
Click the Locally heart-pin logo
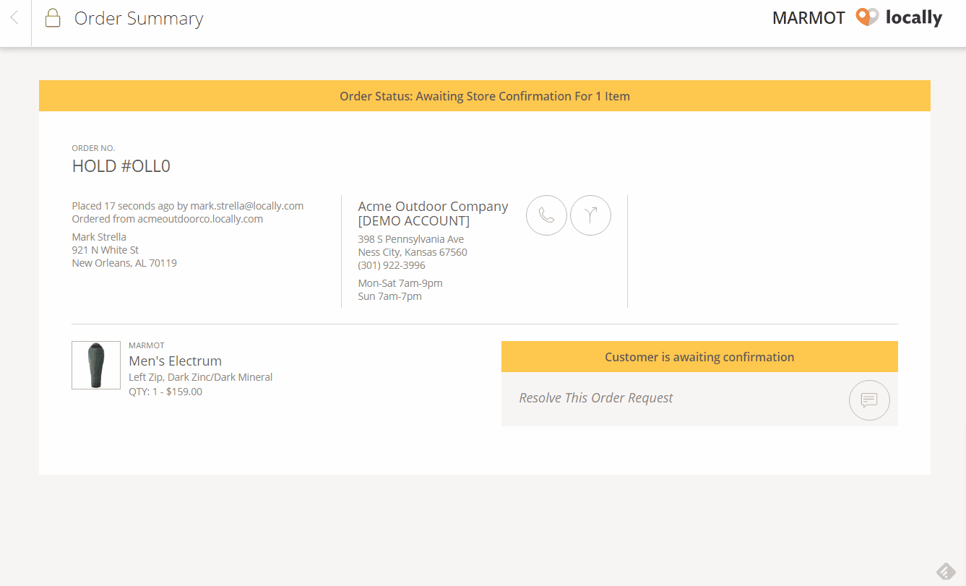(867, 17)
